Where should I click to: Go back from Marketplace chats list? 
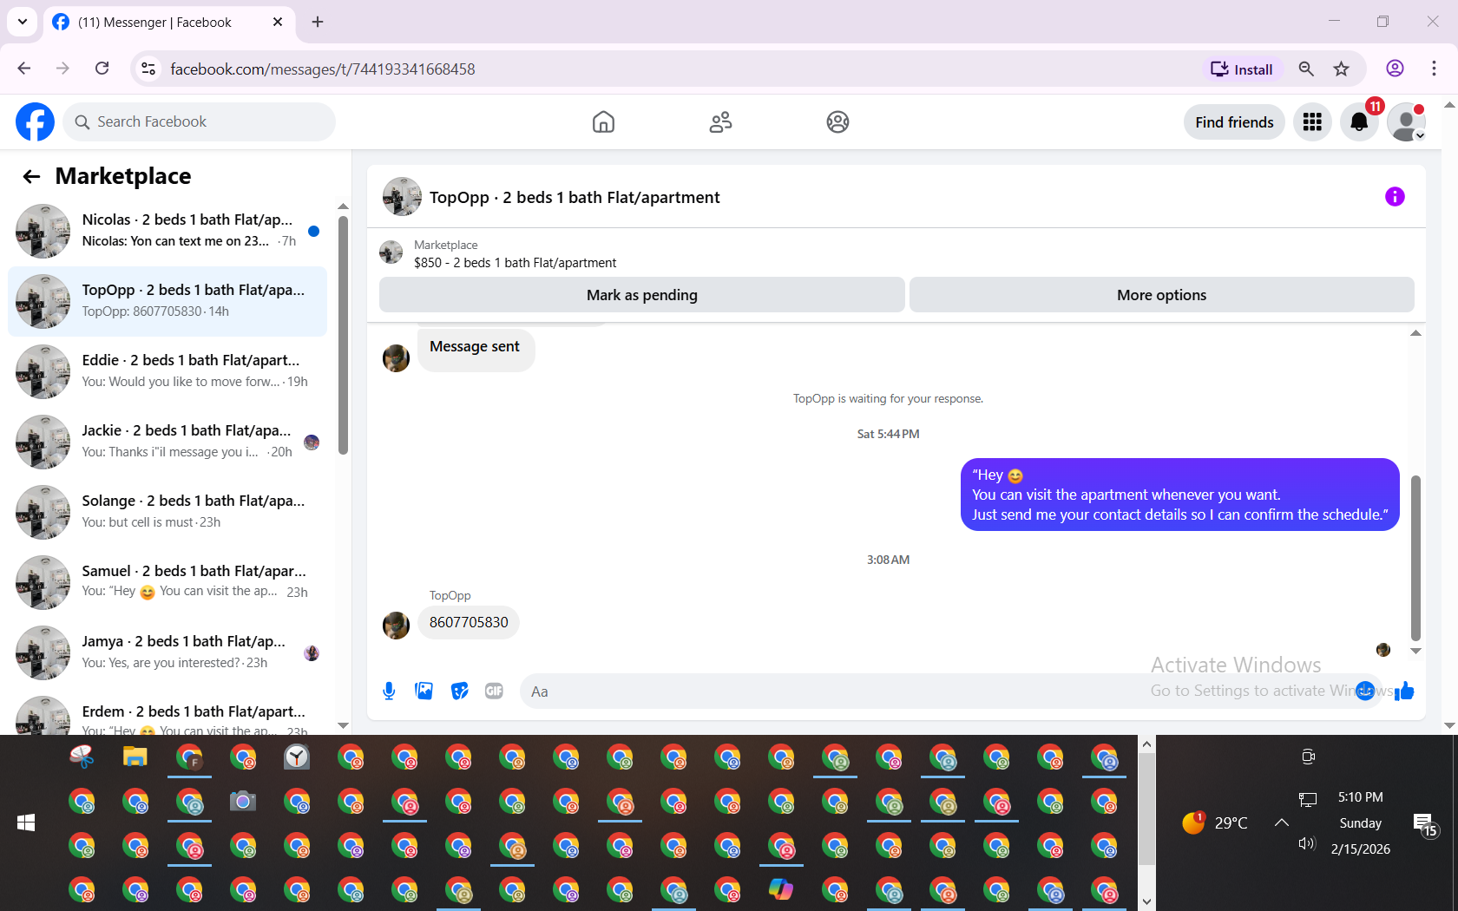[32, 177]
